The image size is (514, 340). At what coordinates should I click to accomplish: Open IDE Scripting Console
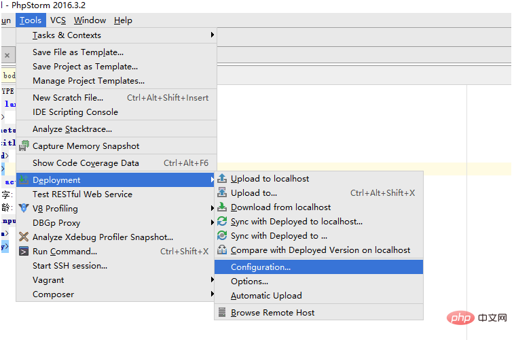point(116,112)
